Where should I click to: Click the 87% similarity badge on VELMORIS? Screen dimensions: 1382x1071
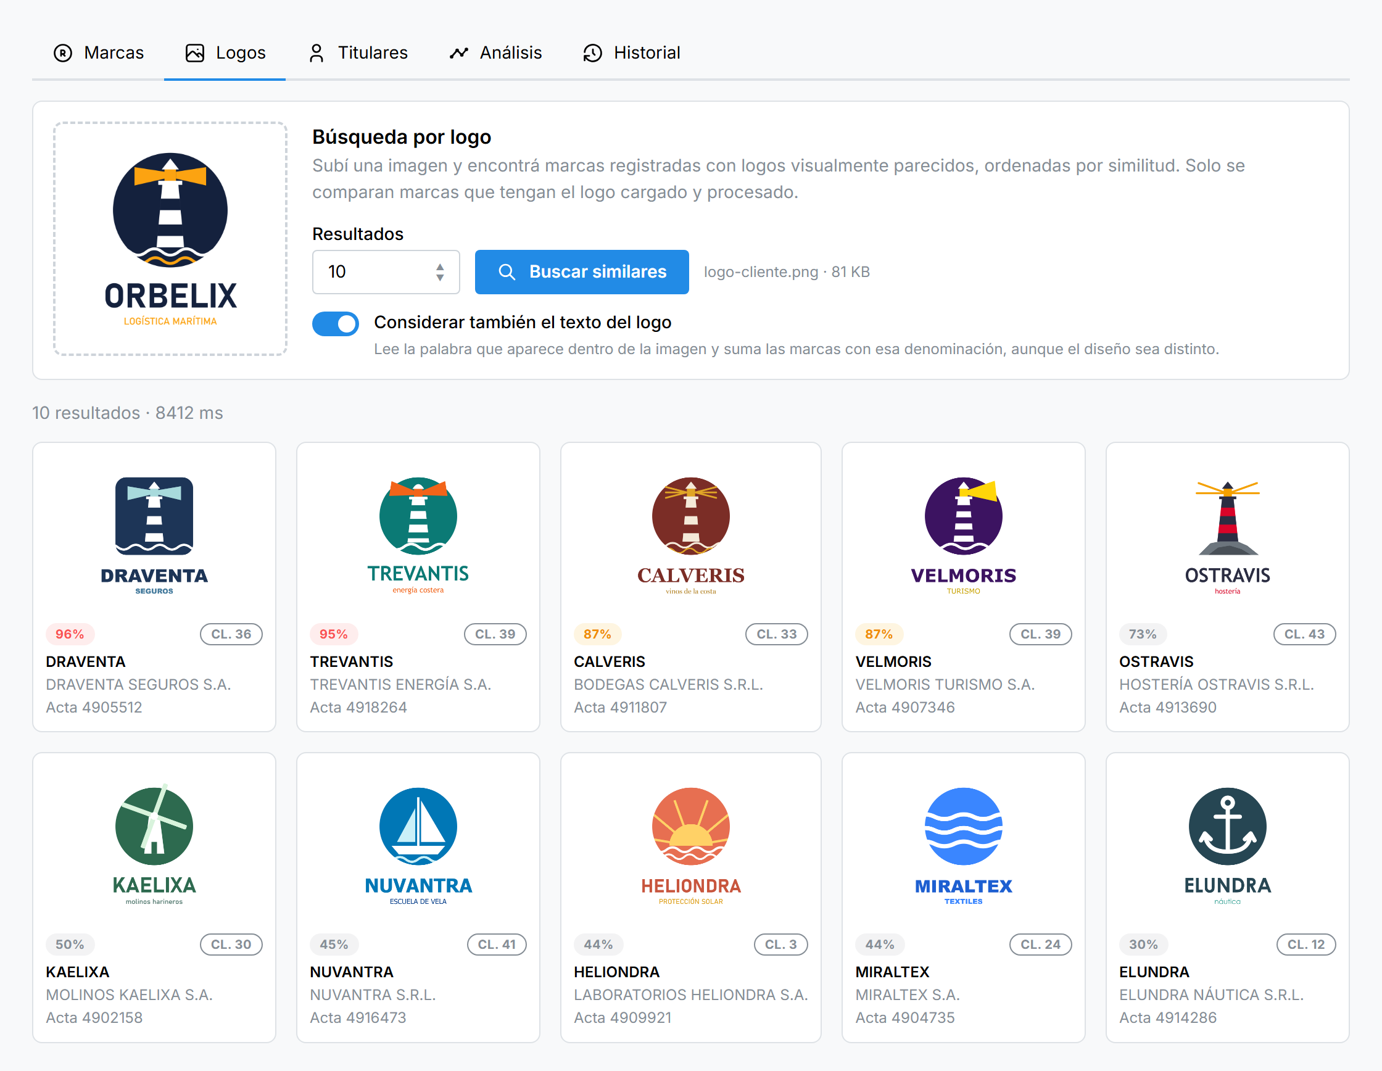(879, 634)
